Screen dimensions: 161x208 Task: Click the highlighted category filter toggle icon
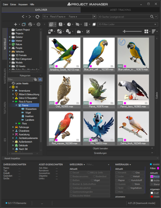pos(40,79)
